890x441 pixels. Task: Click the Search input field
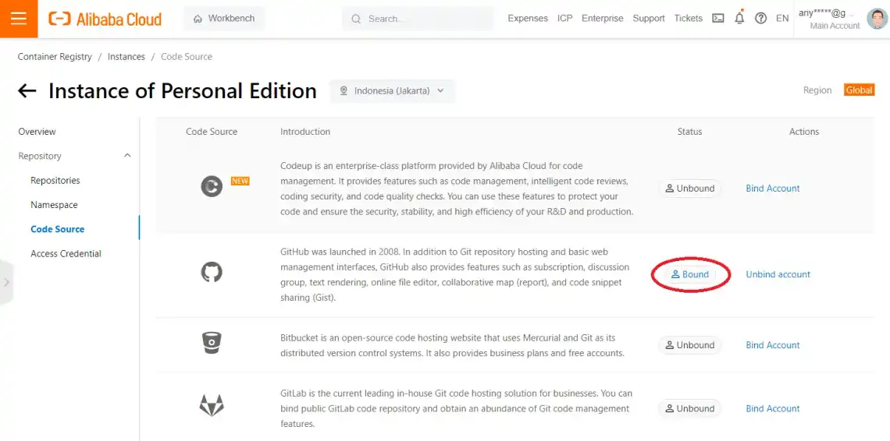(x=417, y=19)
